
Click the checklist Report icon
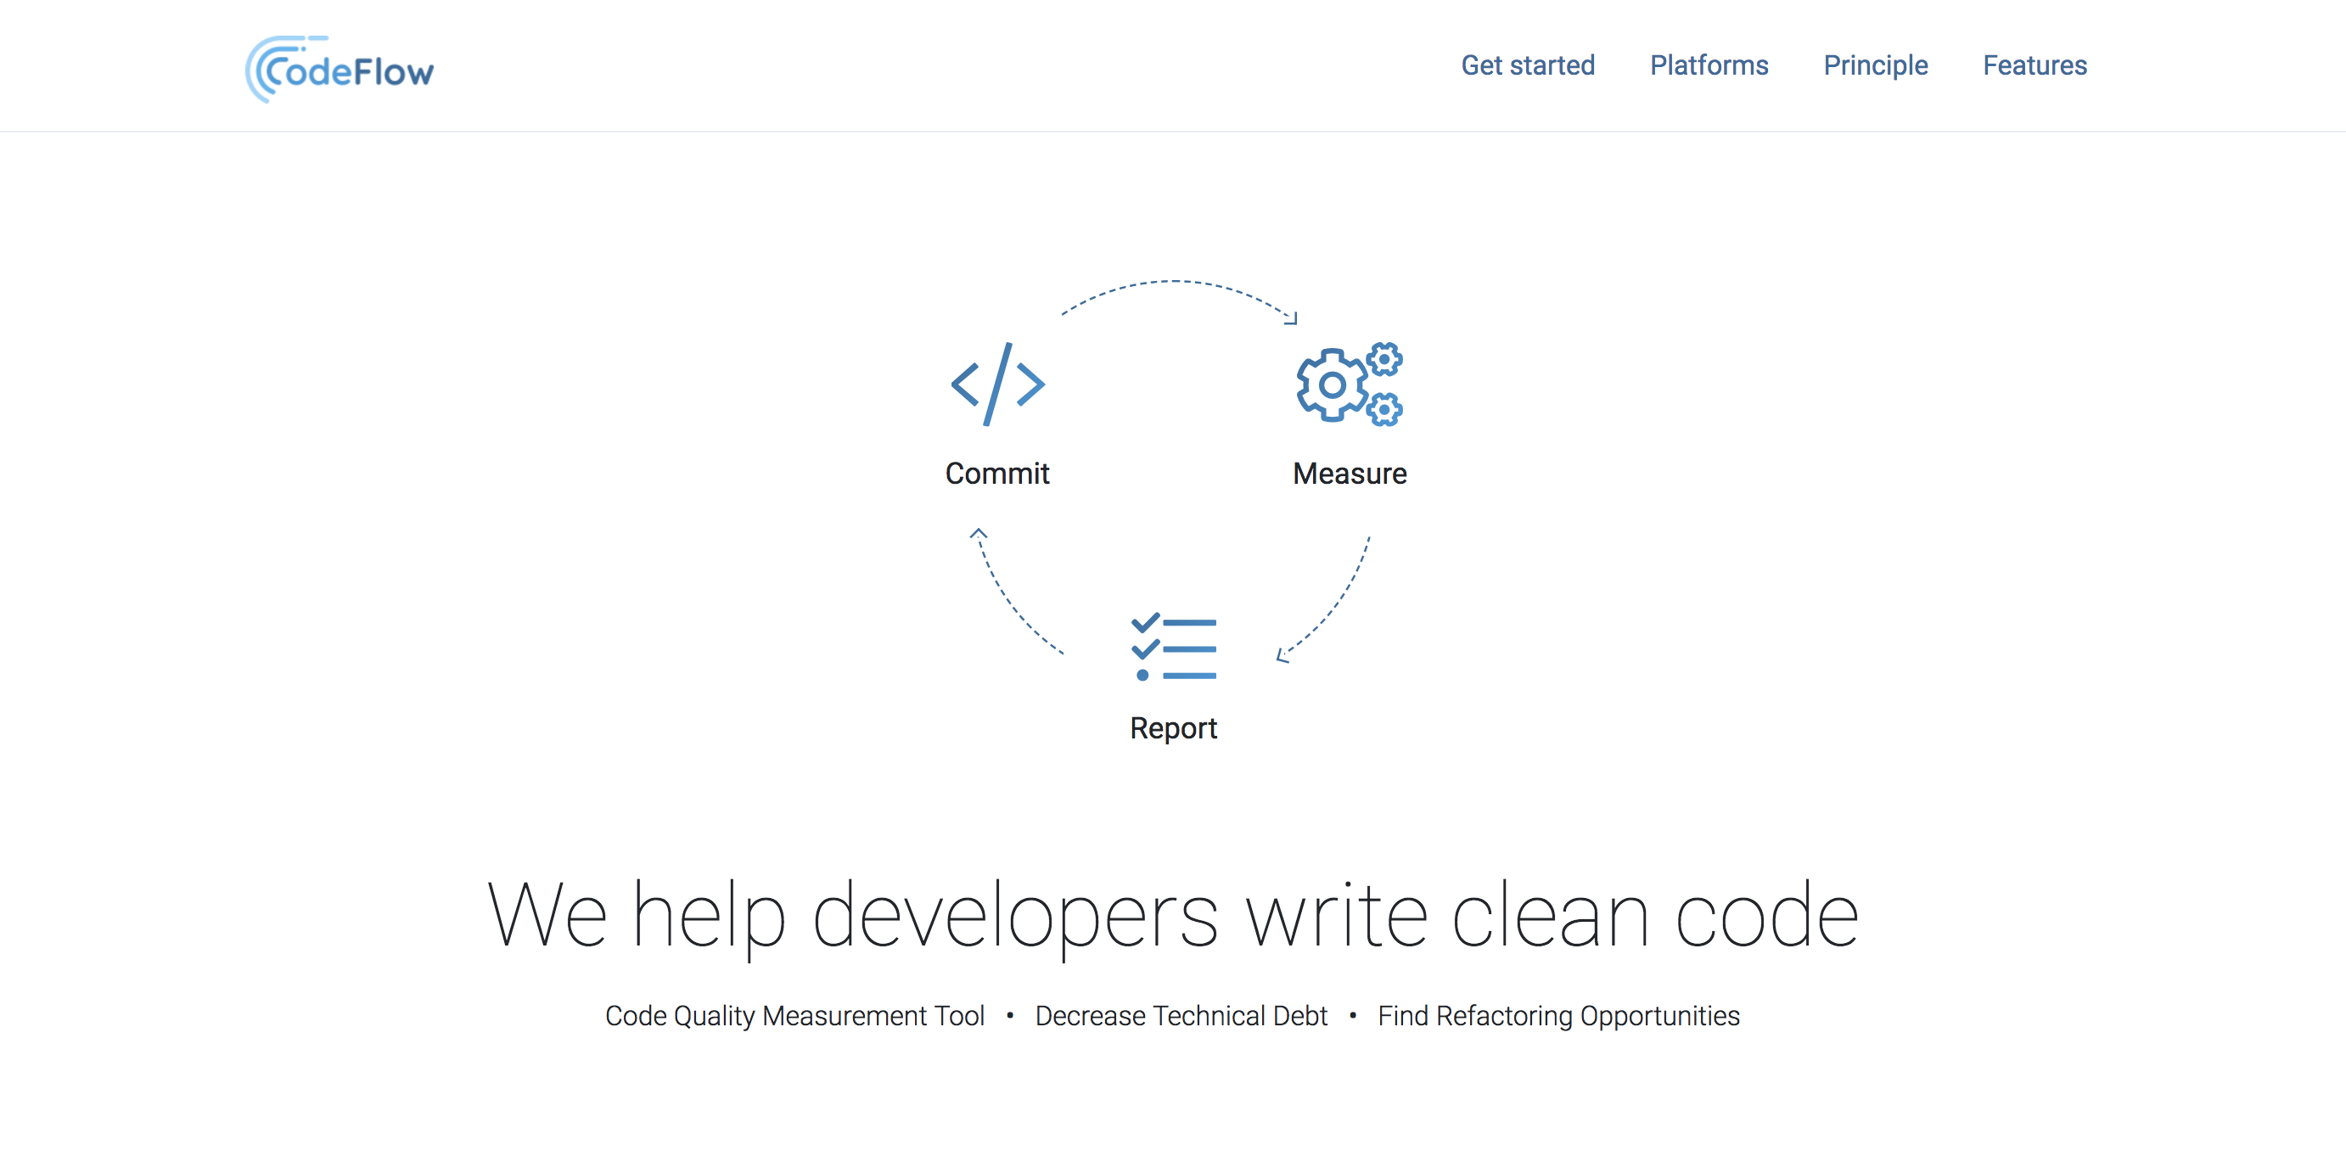(x=1173, y=648)
